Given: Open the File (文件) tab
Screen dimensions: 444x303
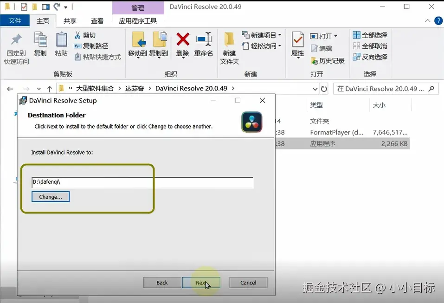Looking at the screenshot, I should [15, 20].
